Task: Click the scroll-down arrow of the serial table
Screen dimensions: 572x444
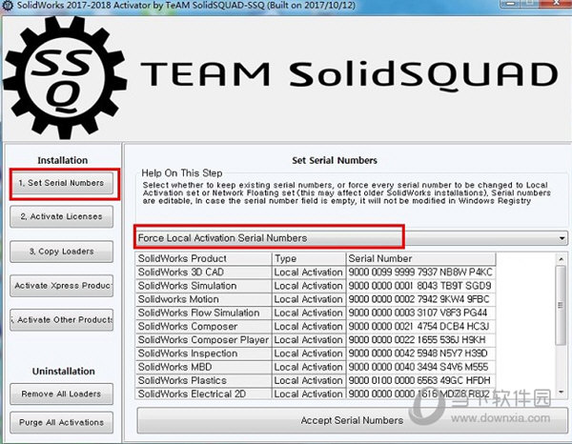Action: (561, 392)
